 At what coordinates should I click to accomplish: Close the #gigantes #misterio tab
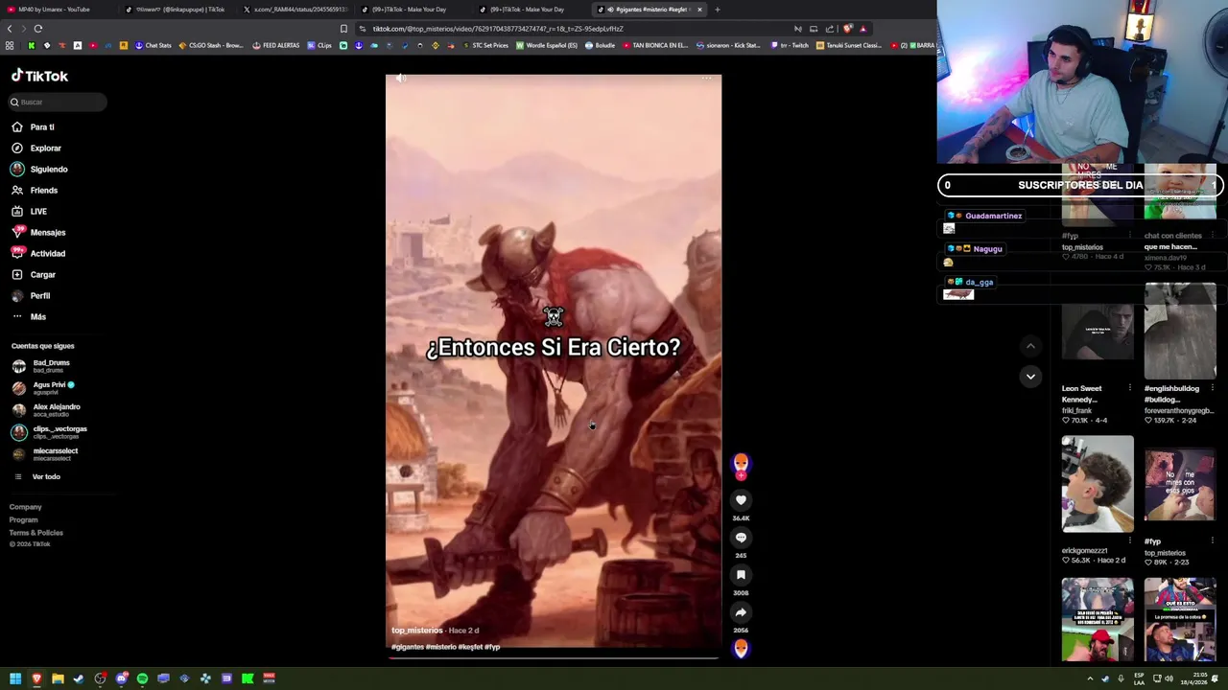[699, 10]
